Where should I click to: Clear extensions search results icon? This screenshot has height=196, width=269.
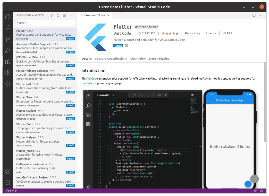[x=65, y=15]
